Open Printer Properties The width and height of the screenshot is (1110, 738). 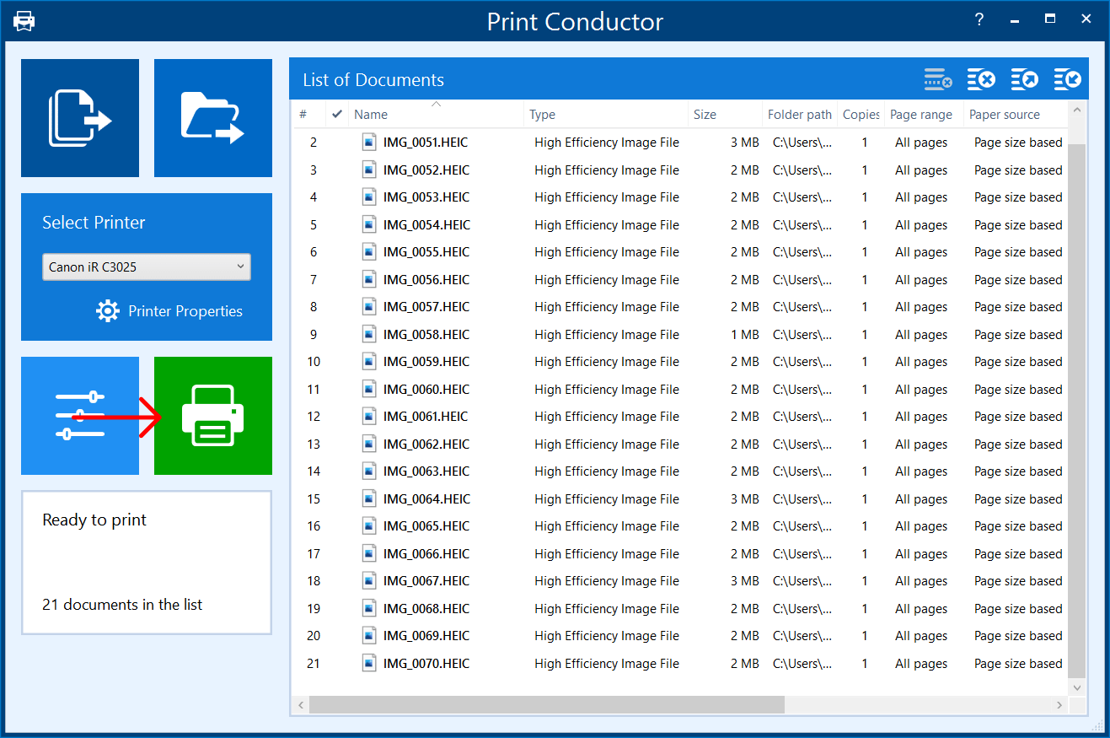(169, 311)
